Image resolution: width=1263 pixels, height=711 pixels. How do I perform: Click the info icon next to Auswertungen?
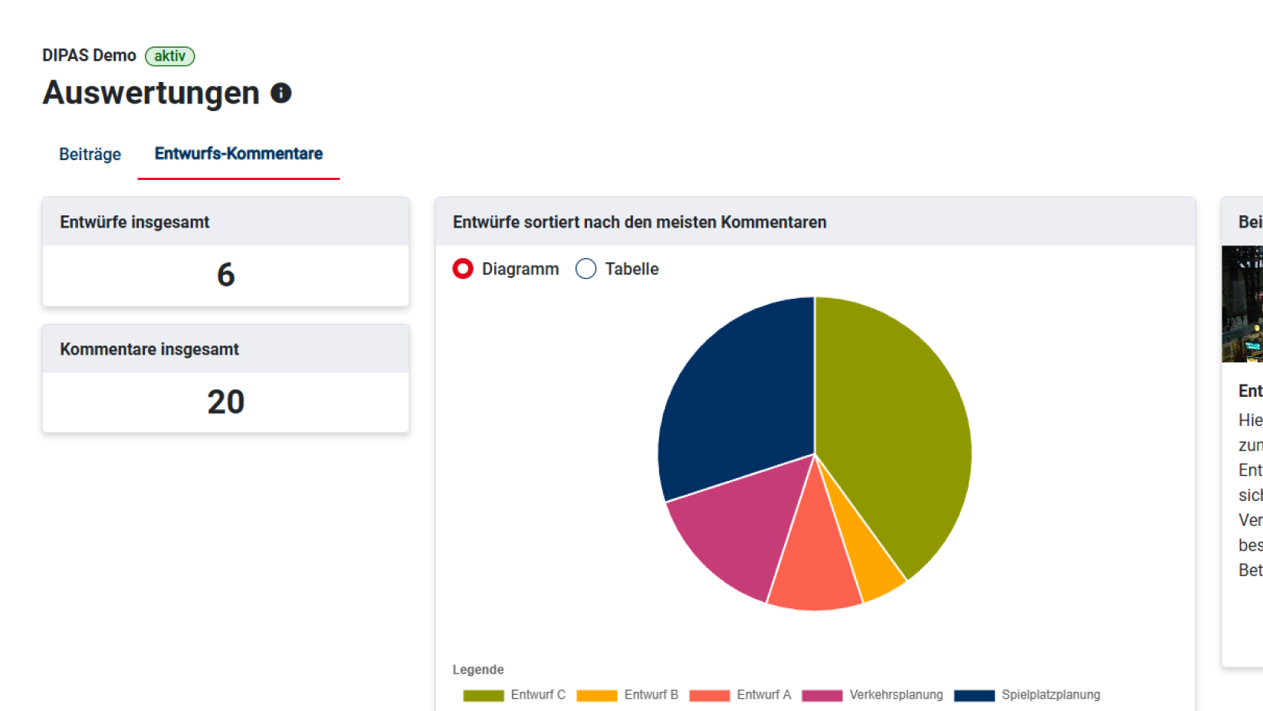(x=280, y=93)
